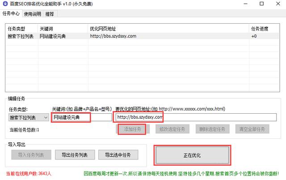Click the 关键词 input field
This screenshot has height=180, width=286.
tap(82, 117)
